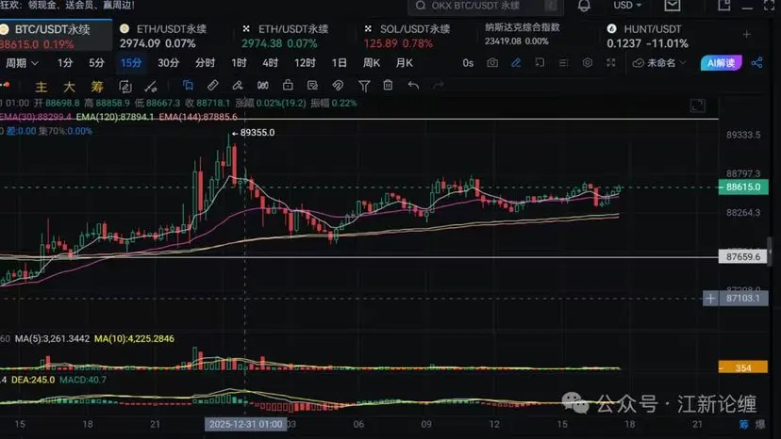Expand the chart pane corner icon
Image resolution: width=781 pixels, height=439 pixels.
point(698,106)
